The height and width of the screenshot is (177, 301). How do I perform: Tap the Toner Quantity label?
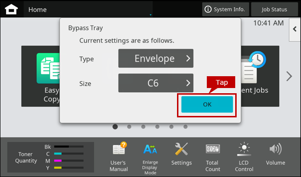[x=26, y=158]
